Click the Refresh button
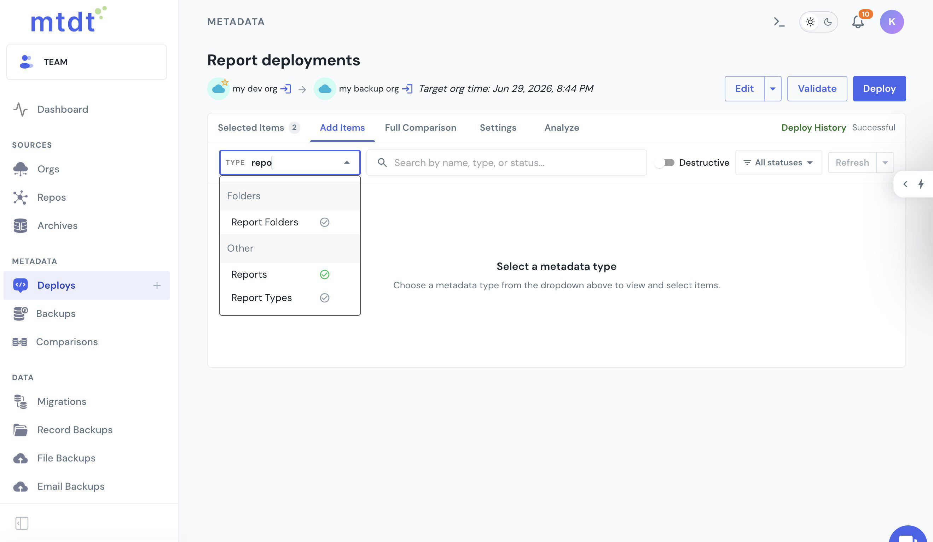The height and width of the screenshot is (542, 933). [x=852, y=163]
